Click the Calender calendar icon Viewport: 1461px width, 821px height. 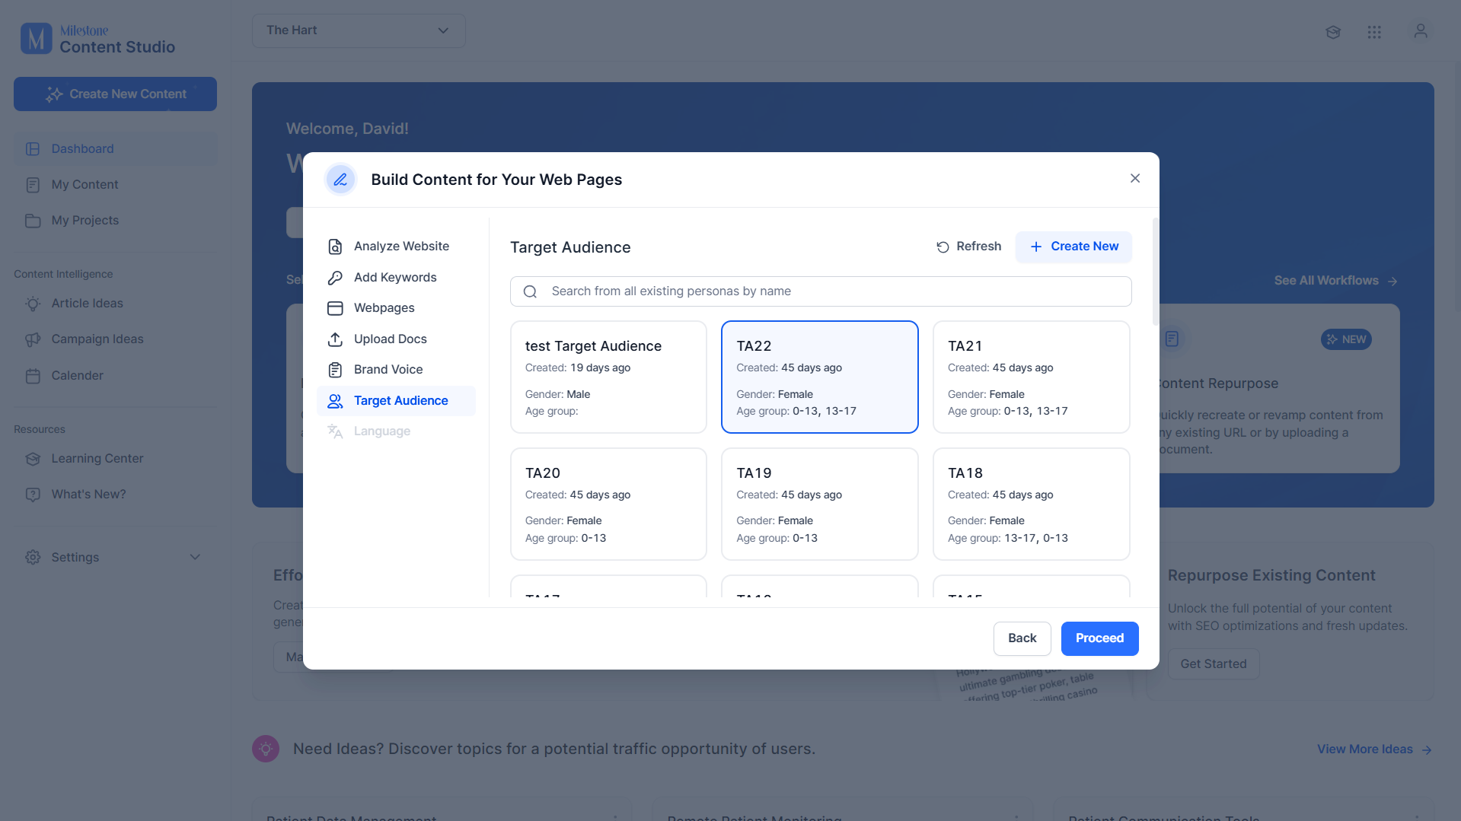(33, 376)
